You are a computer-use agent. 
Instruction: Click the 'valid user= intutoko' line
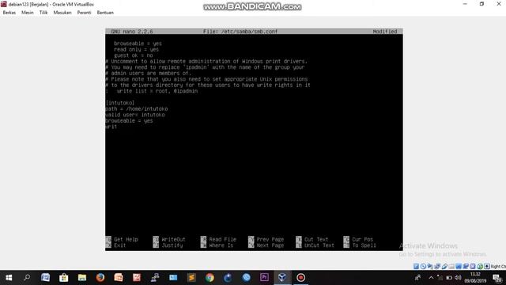tap(135, 115)
